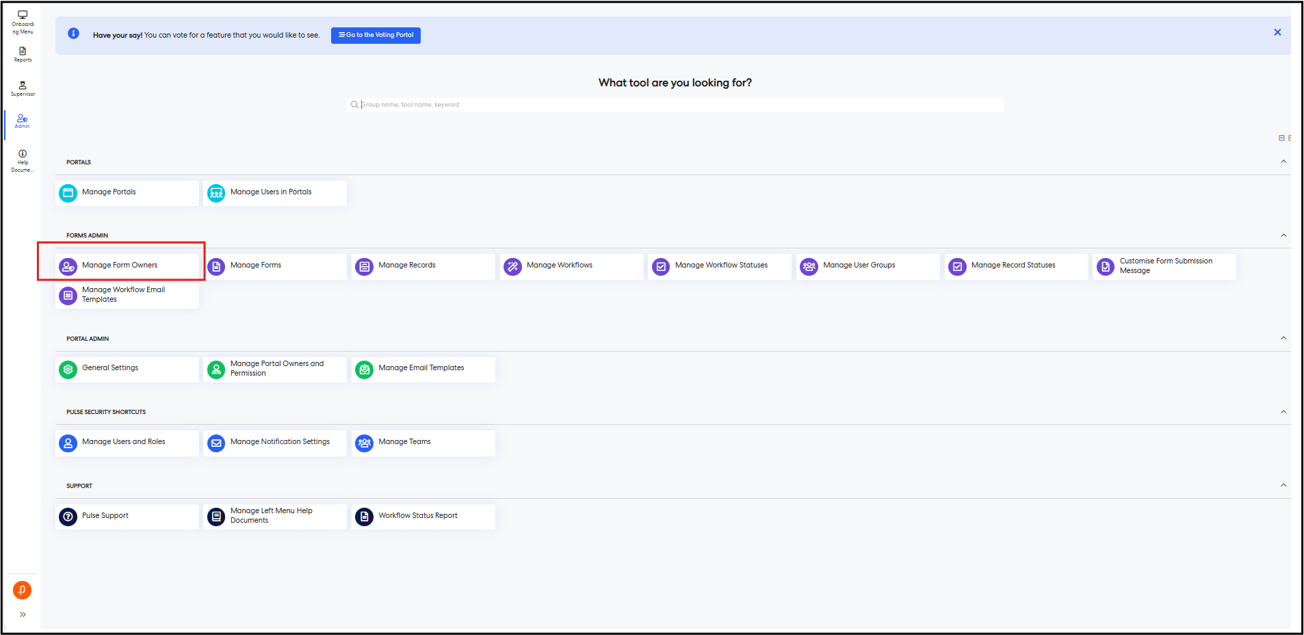Open Manage Workflows wand icon

(x=512, y=266)
